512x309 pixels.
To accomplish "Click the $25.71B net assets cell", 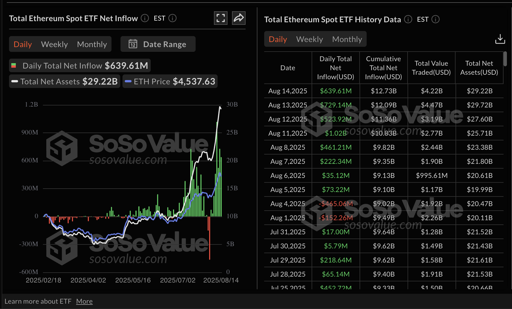I will click(x=480, y=133).
